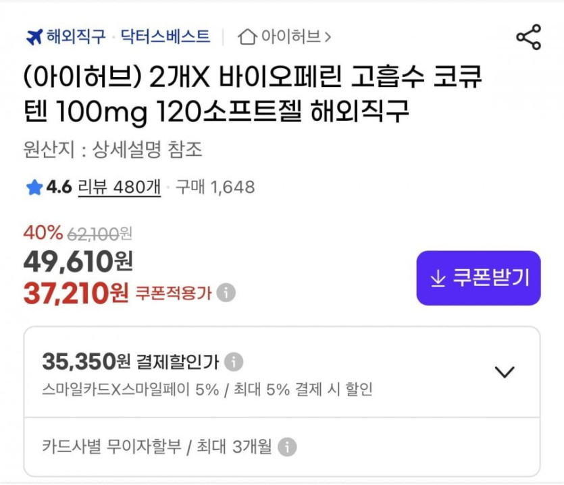564x485 pixels.
Task: Open the 해외직구 category link
Action: (76, 36)
